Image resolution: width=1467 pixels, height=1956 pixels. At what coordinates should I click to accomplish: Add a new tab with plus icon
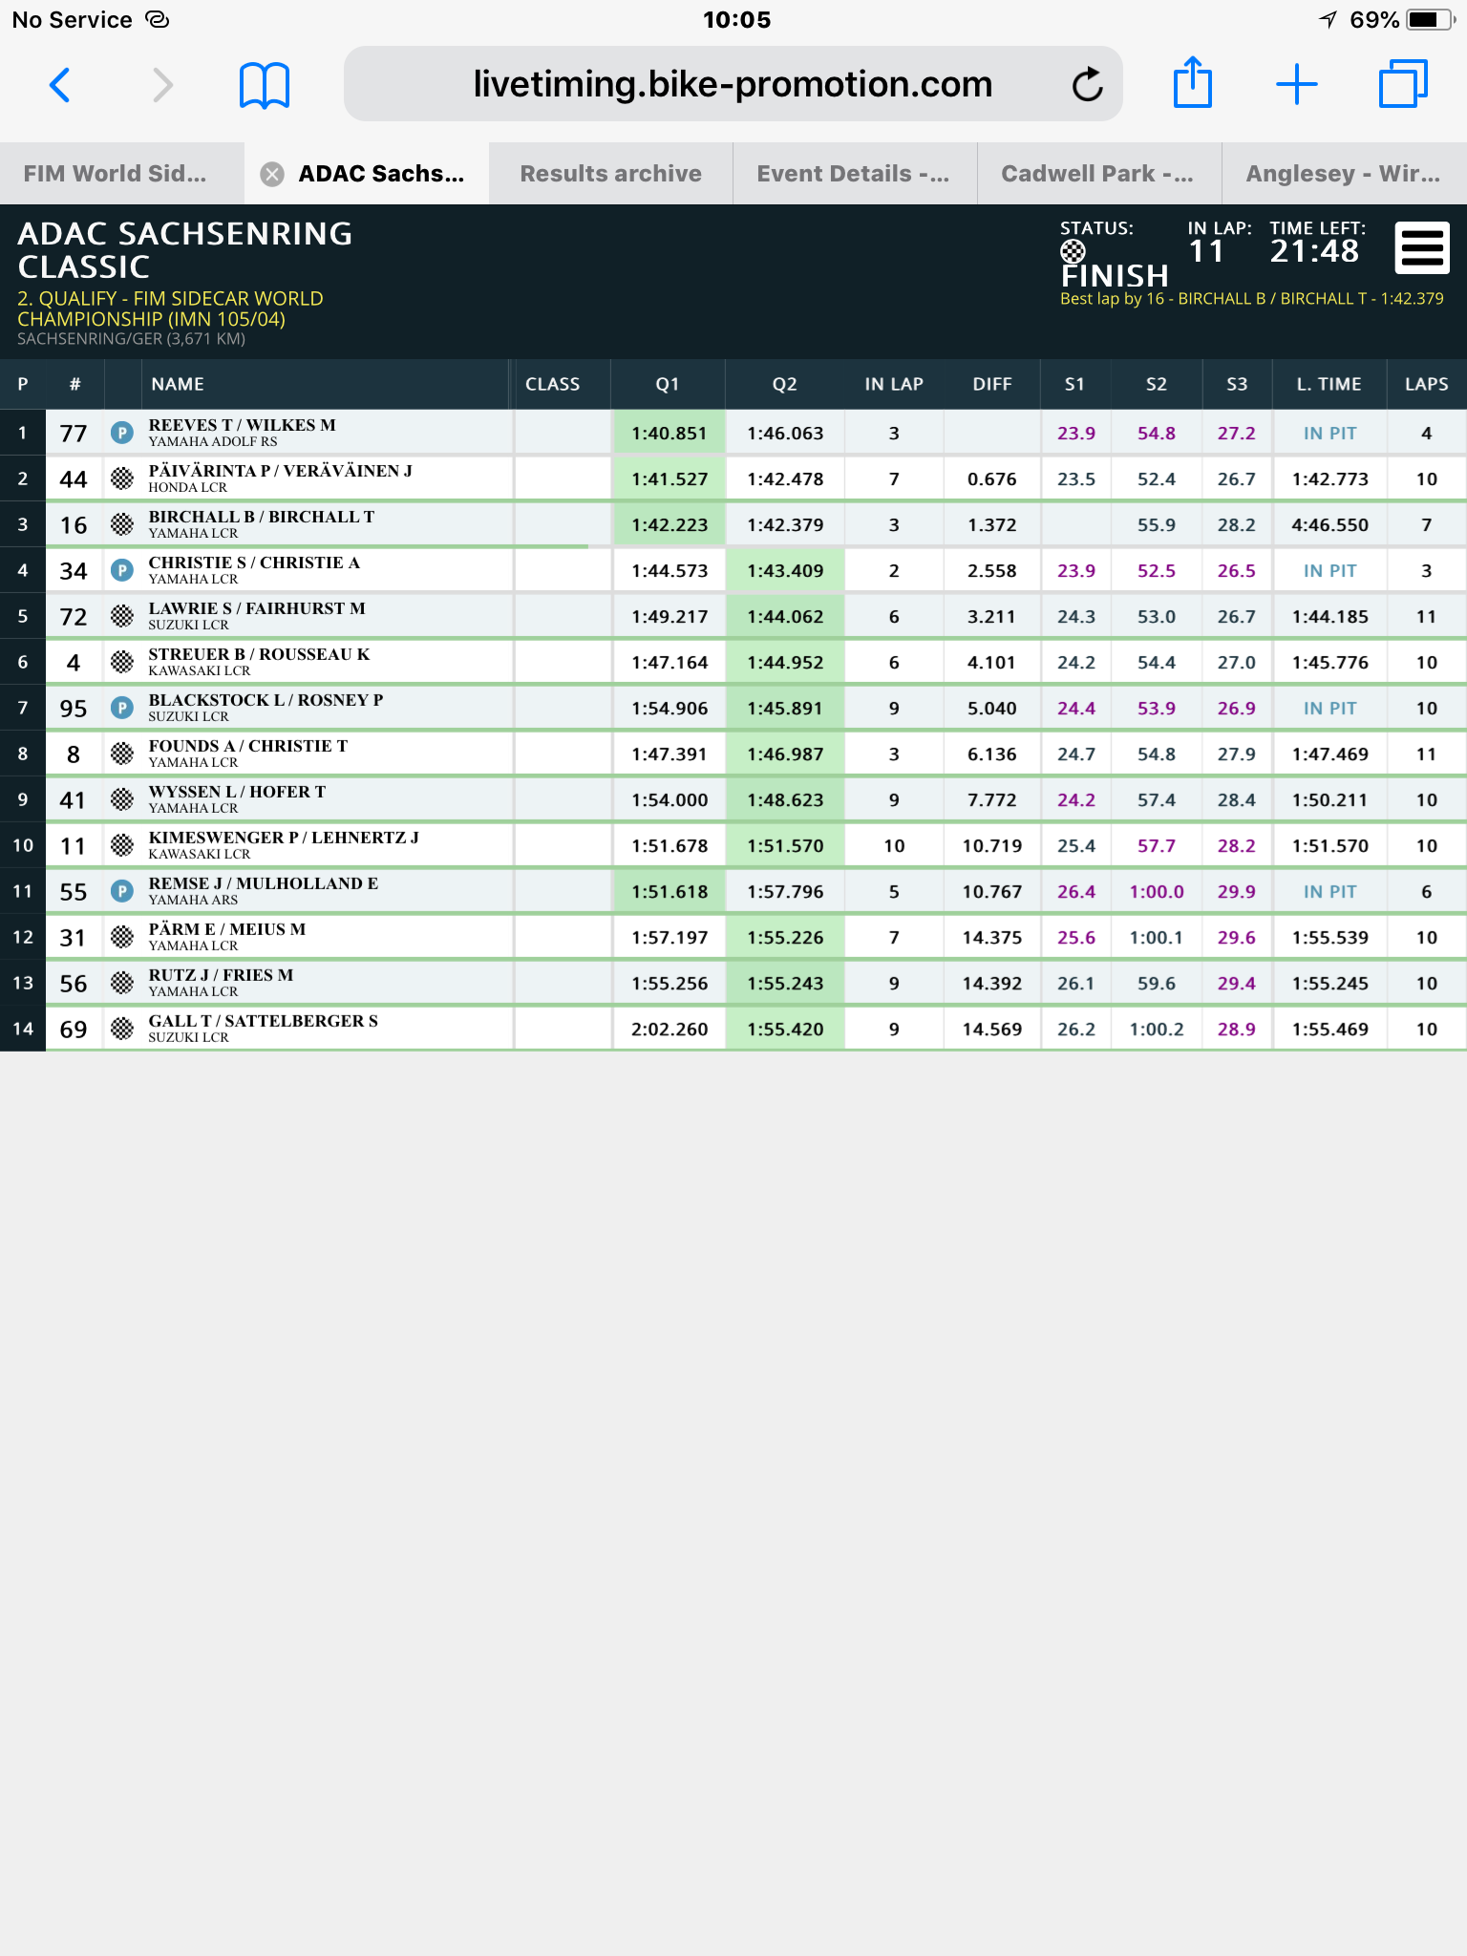[x=1297, y=85]
